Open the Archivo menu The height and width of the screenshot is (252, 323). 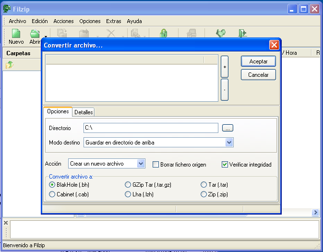click(x=17, y=21)
